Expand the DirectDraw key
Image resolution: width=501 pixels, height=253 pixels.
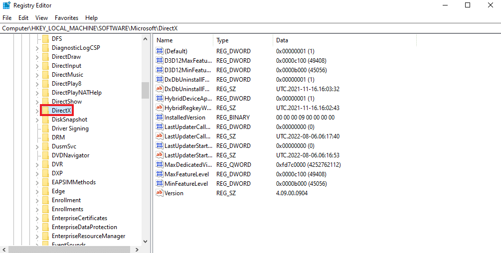tap(37, 57)
